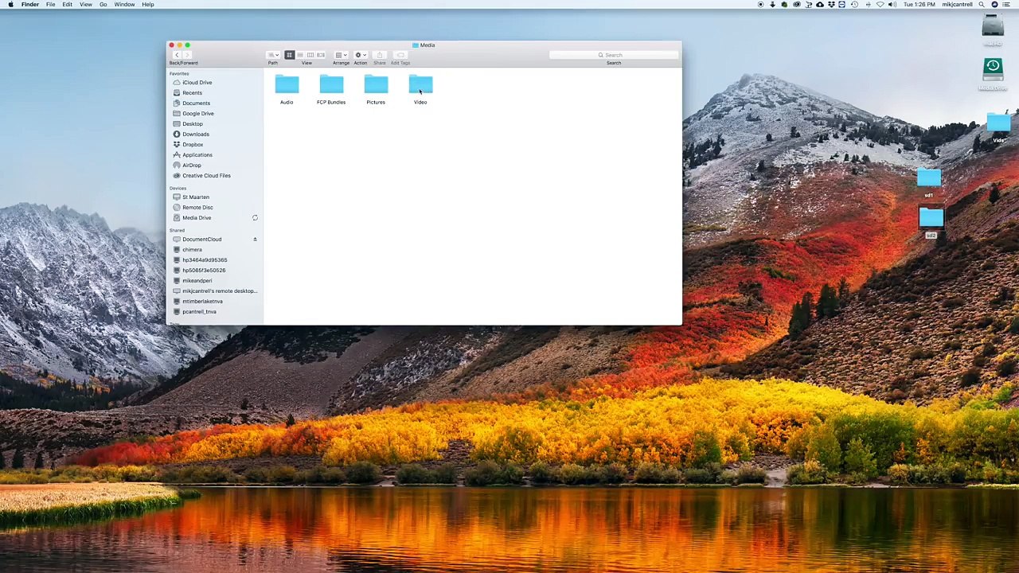Go forward in Finder history

187,55
